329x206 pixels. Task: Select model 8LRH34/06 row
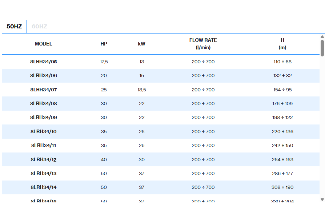43,76
